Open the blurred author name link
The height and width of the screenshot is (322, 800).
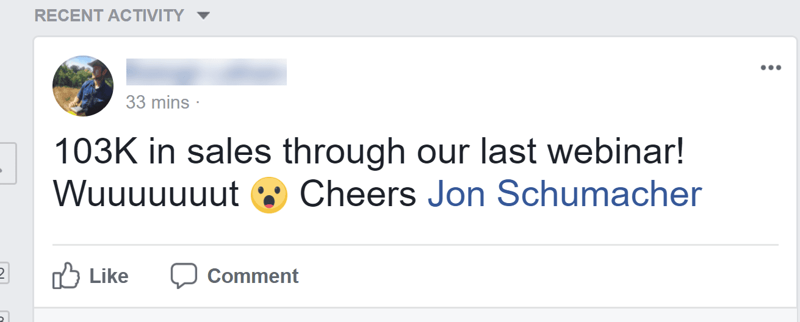pos(206,71)
